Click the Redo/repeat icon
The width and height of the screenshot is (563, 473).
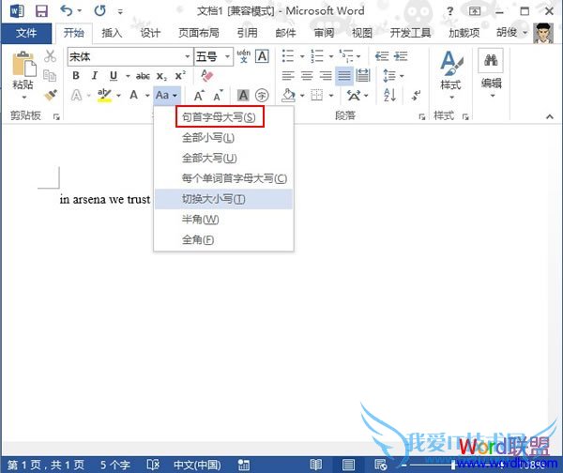coord(99,10)
